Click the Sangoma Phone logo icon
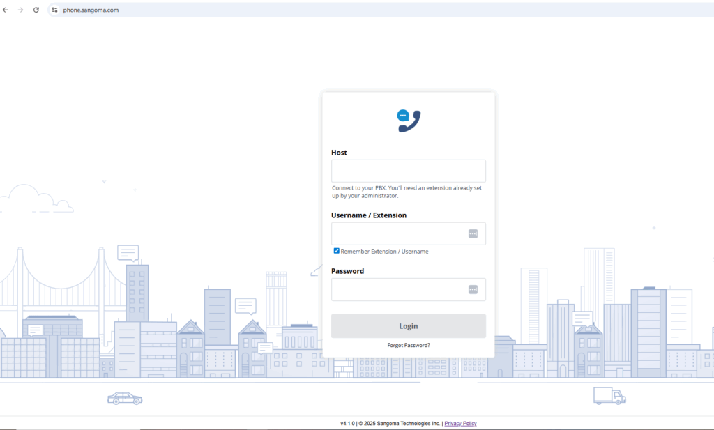 click(409, 121)
